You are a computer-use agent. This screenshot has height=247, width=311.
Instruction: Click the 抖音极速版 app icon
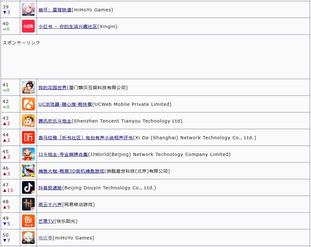(28, 187)
